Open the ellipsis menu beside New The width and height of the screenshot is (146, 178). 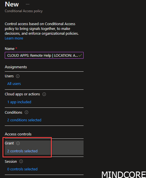(28, 4)
